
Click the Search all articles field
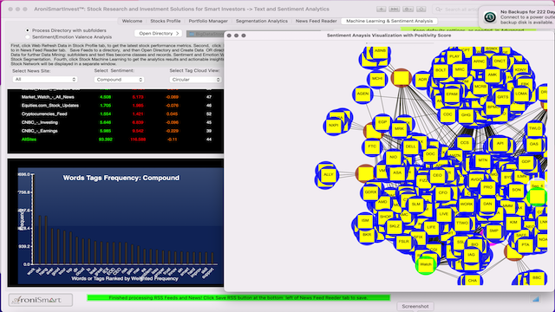pos(457,10)
